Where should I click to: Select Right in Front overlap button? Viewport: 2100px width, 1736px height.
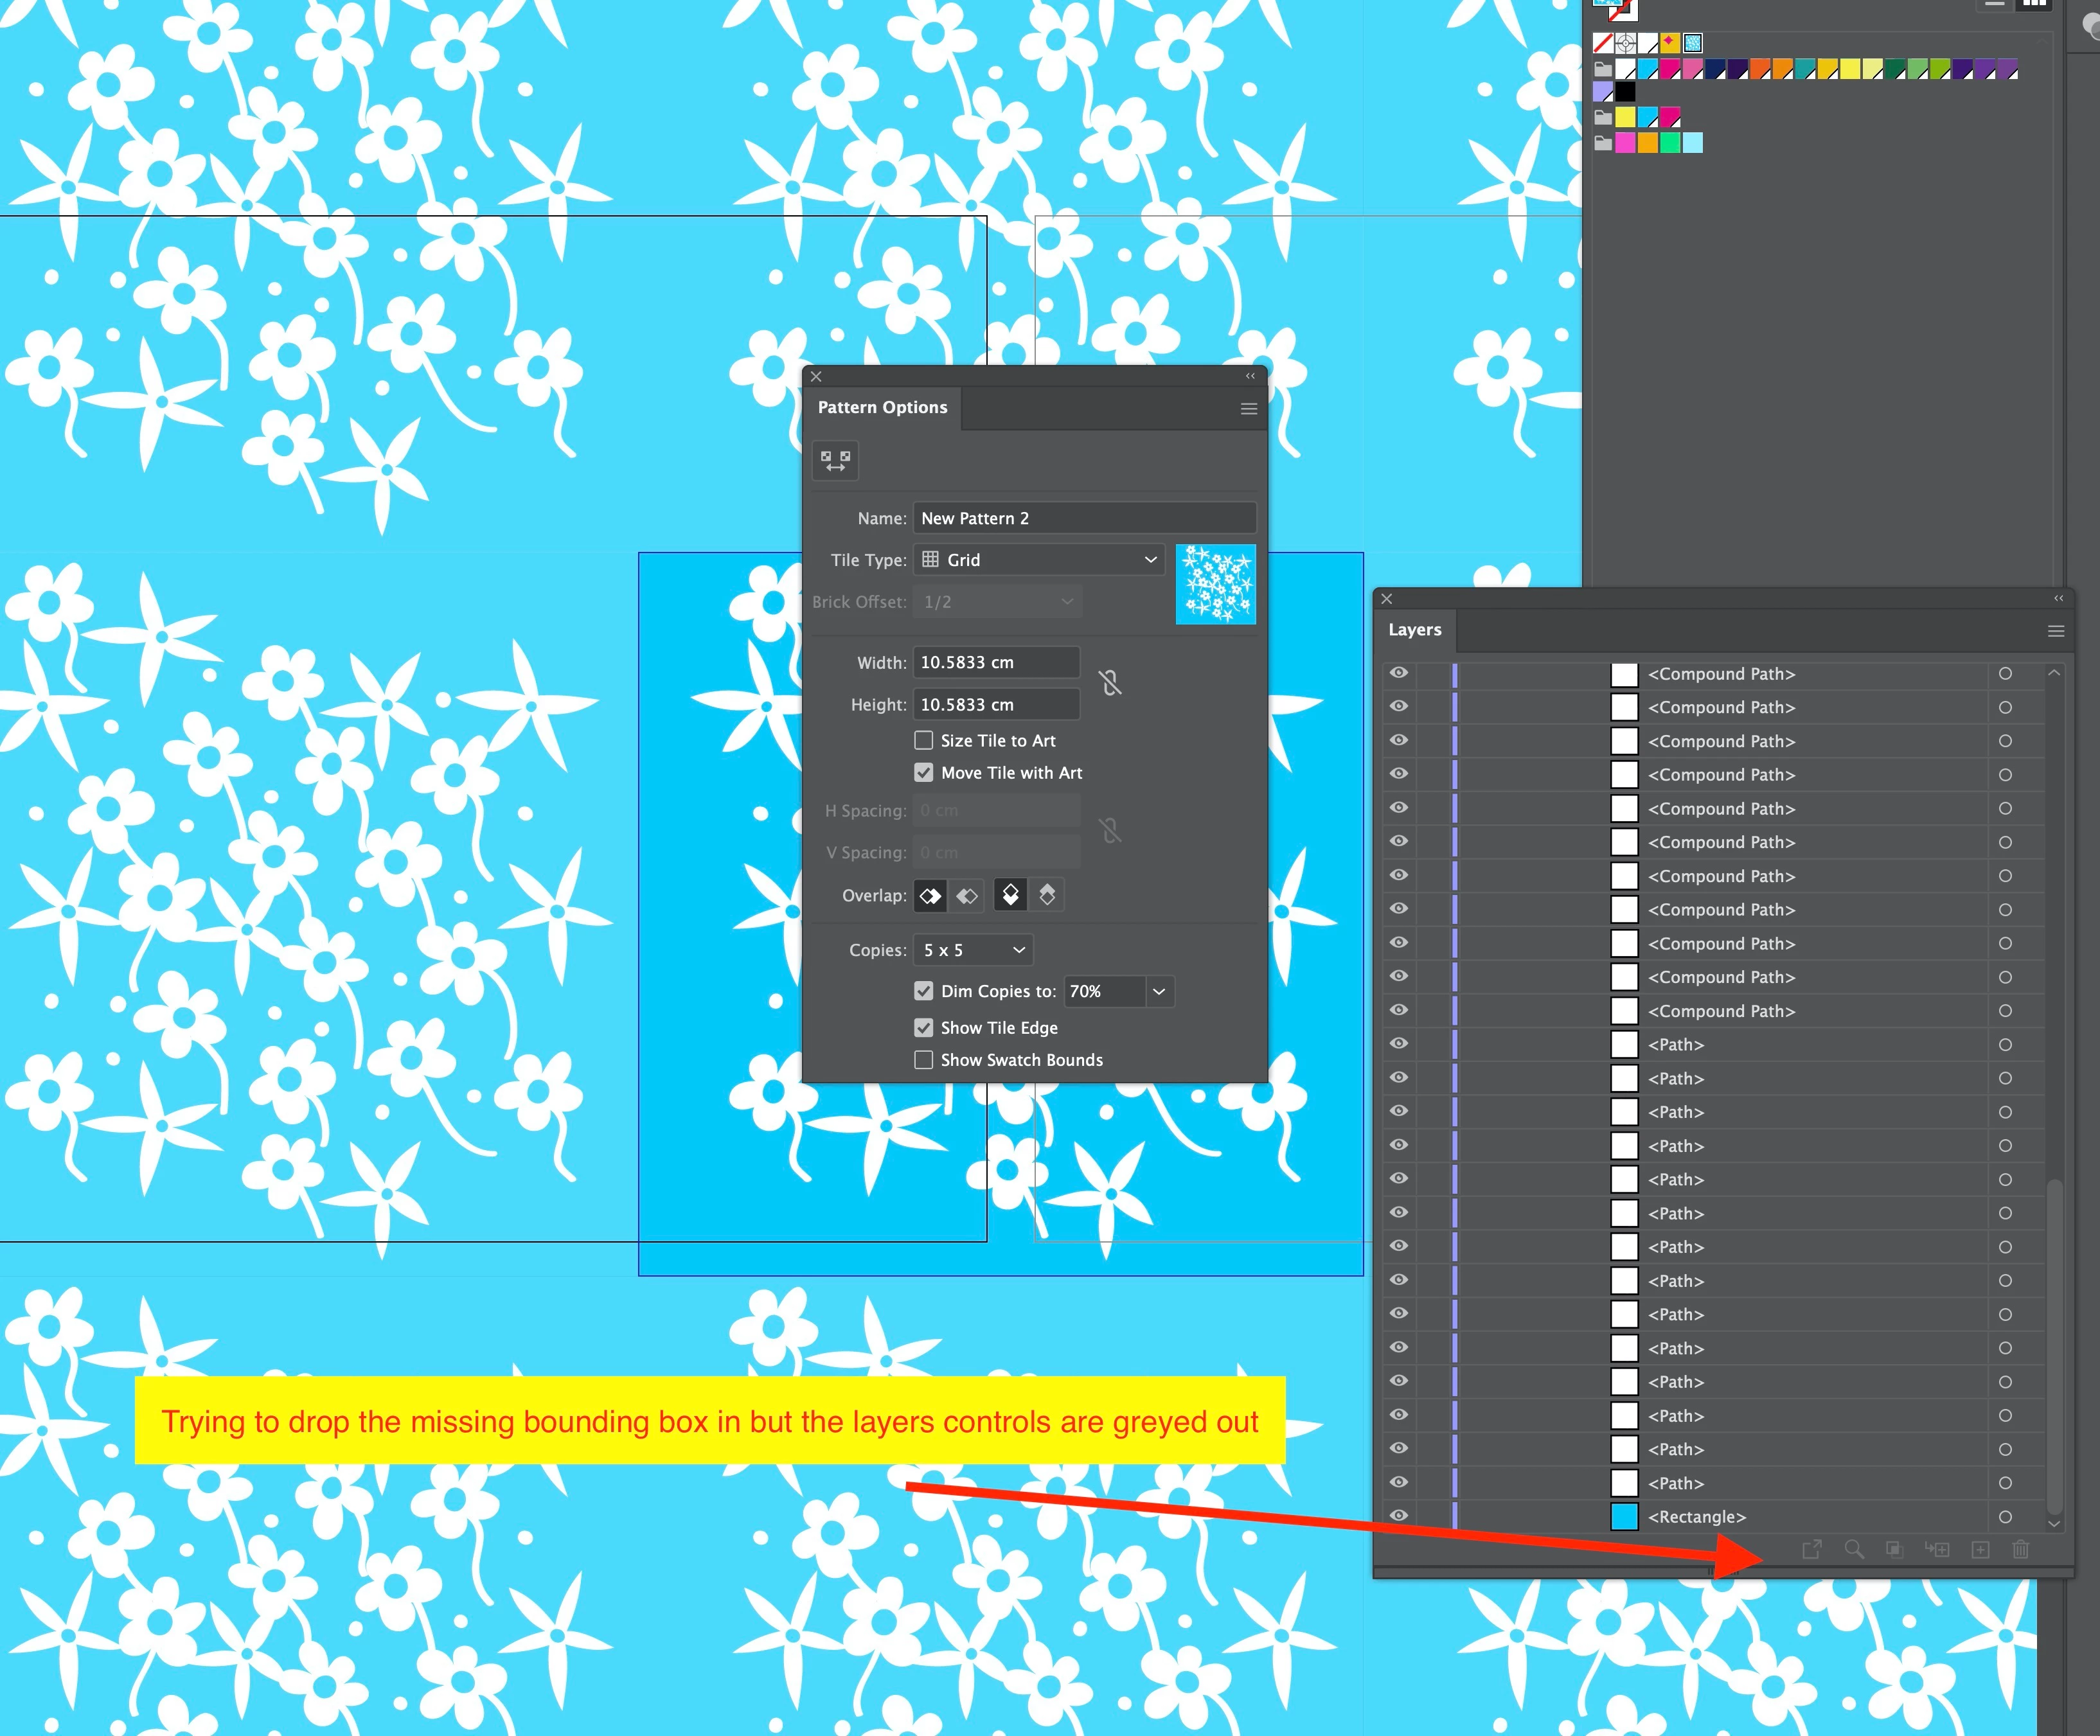[x=967, y=895]
